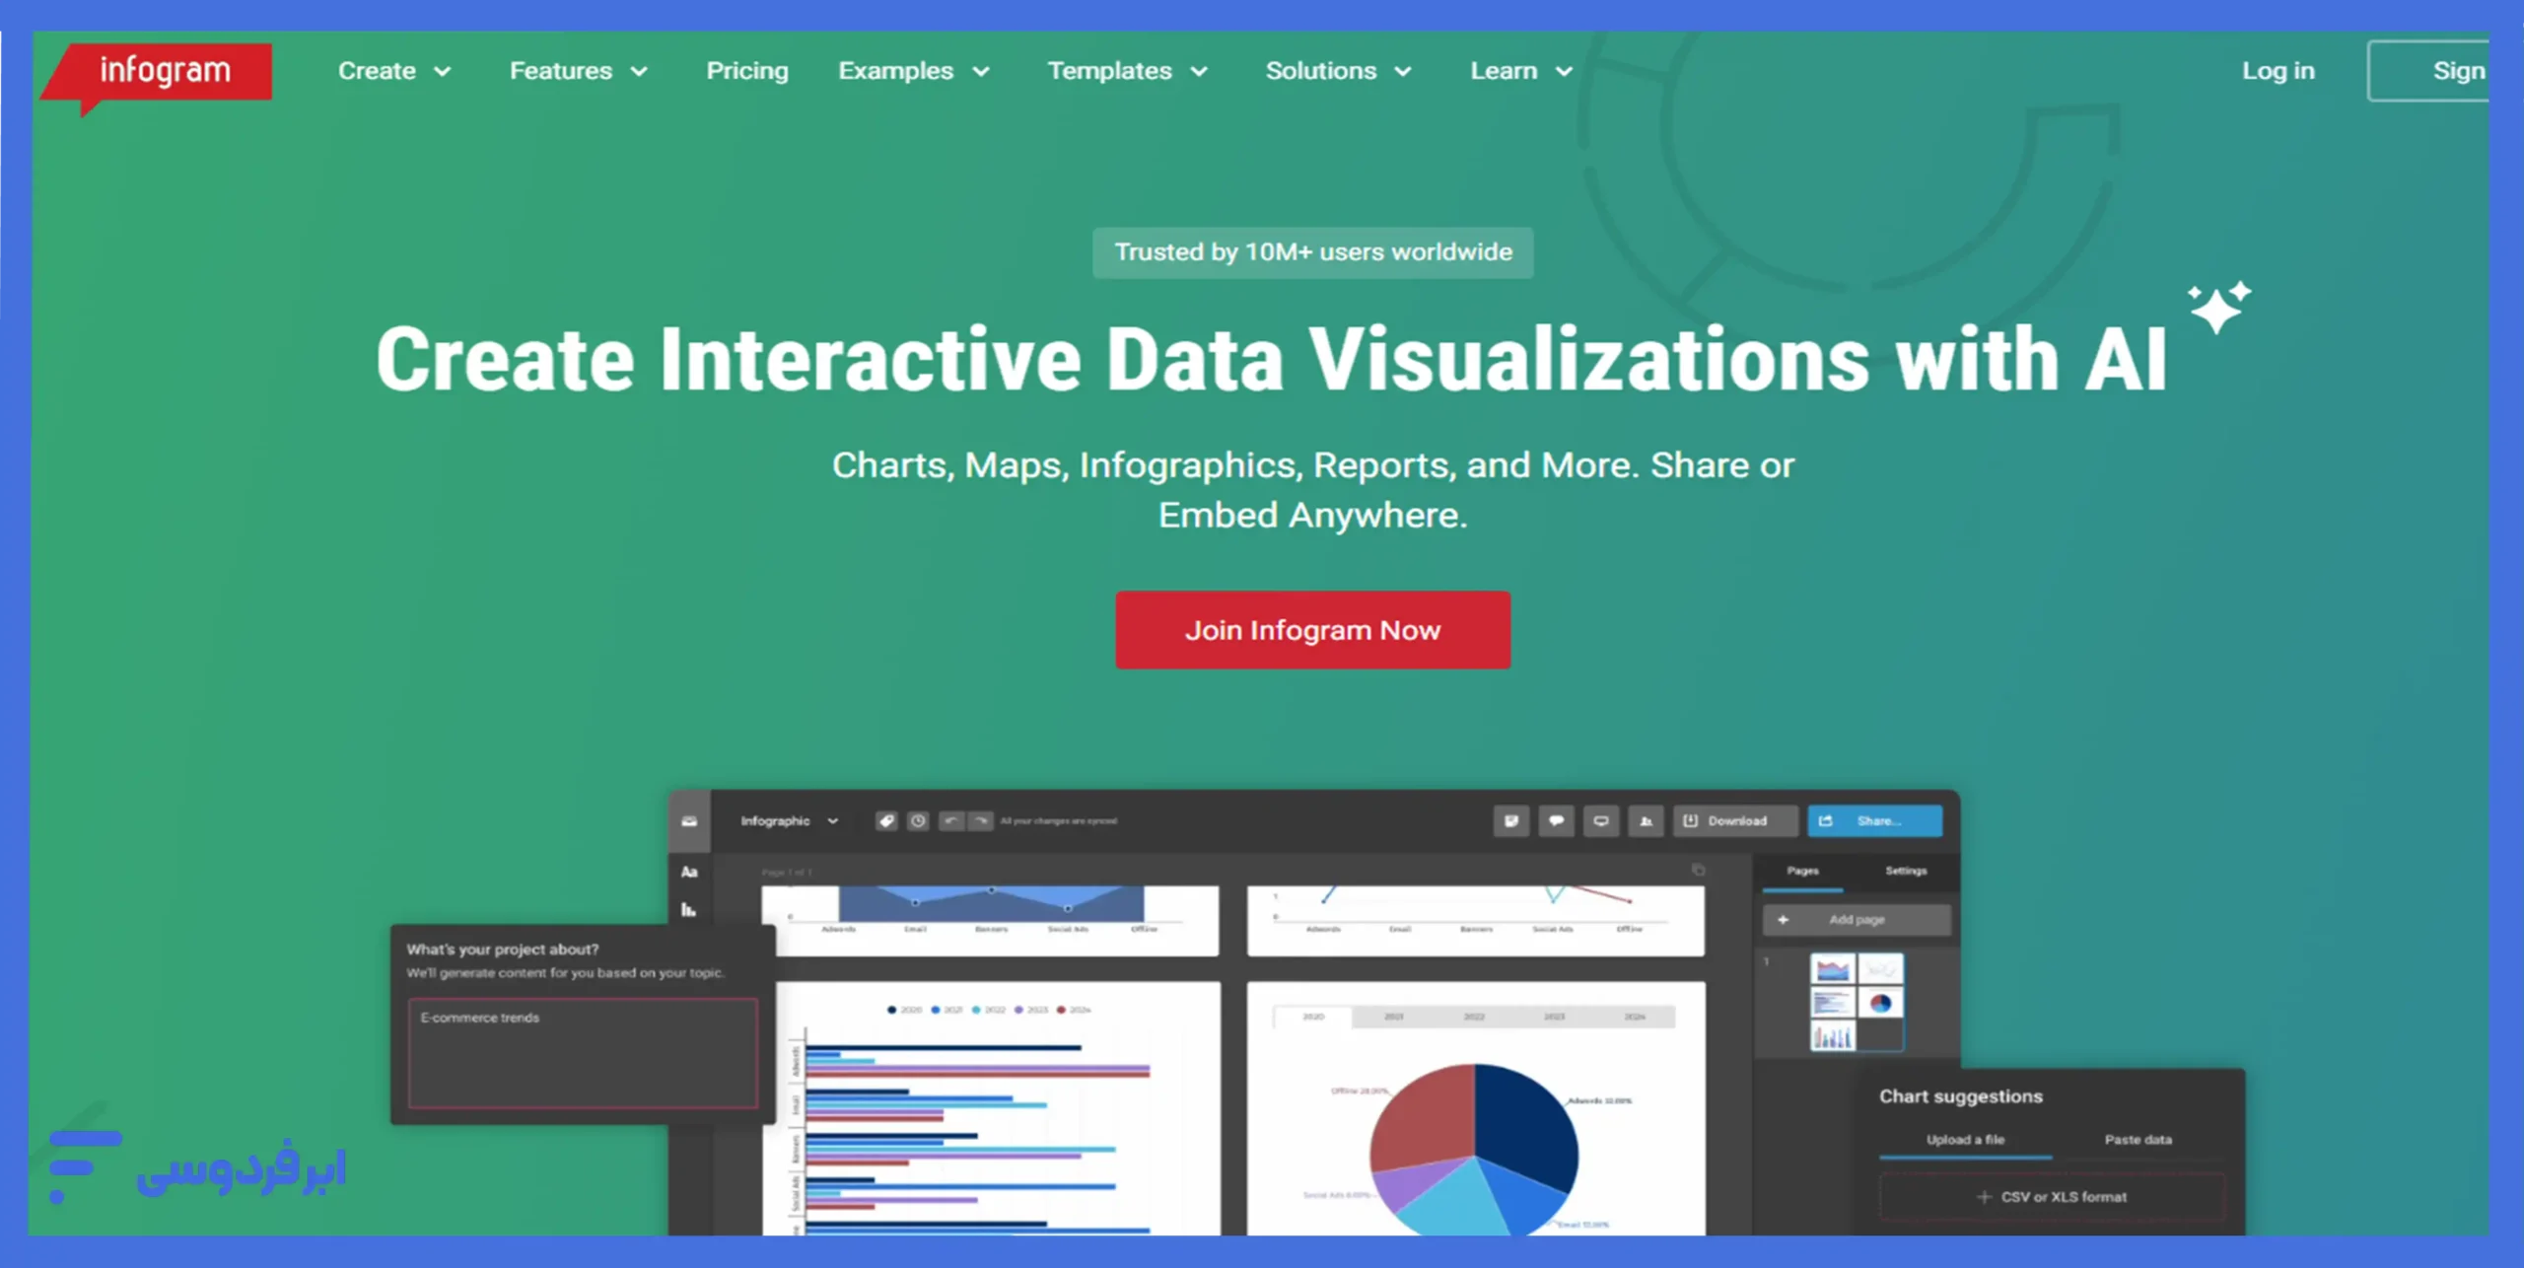Open version history clock icon

(918, 820)
